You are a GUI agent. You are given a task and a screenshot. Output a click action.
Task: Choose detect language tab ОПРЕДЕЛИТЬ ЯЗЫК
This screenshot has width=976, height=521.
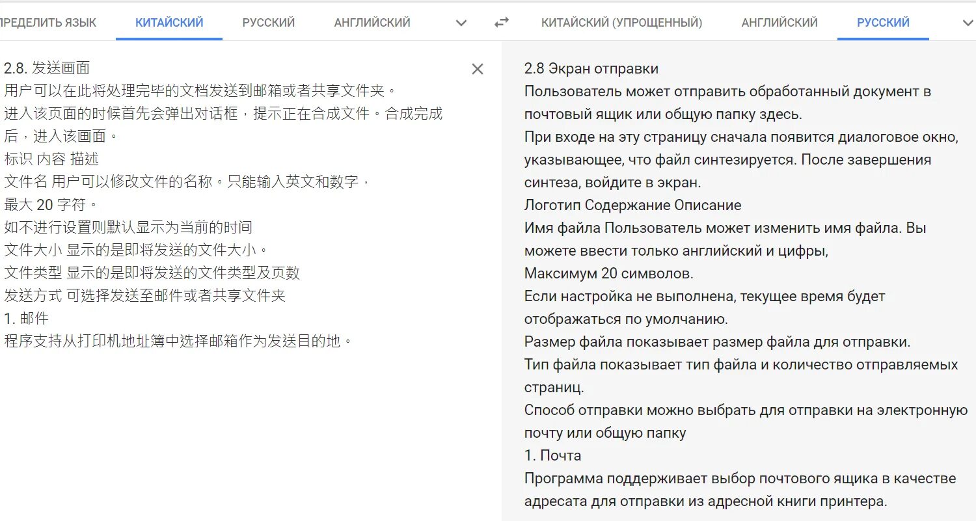(x=48, y=23)
